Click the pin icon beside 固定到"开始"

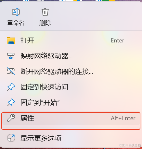tap(11, 102)
